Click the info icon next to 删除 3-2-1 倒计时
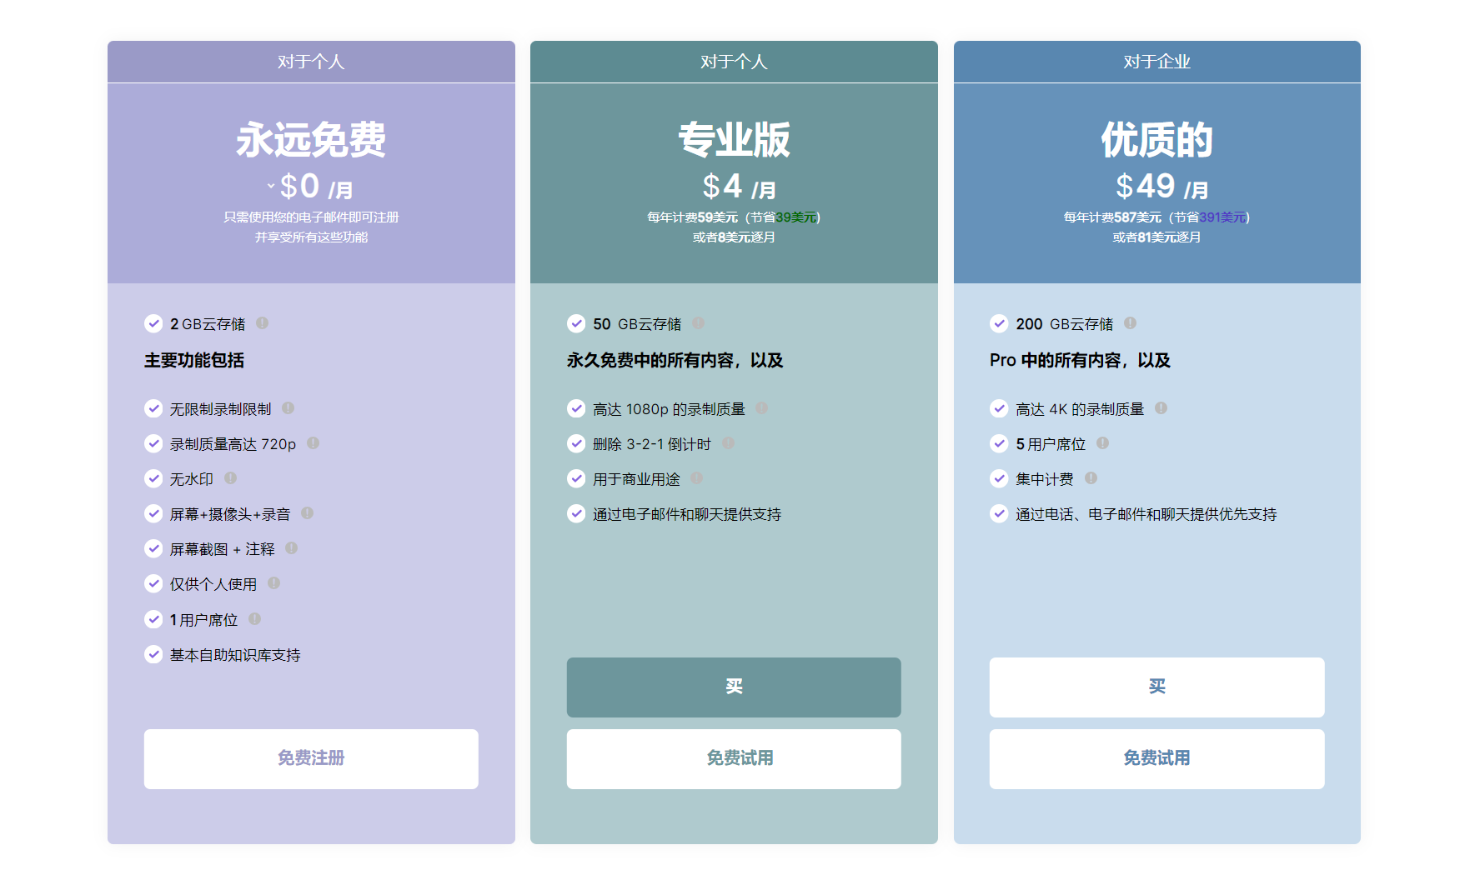The image size is (1460, 880). point(728,443)
